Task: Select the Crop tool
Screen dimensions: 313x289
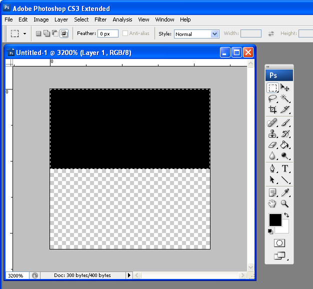Action: [x=272, y=109]
